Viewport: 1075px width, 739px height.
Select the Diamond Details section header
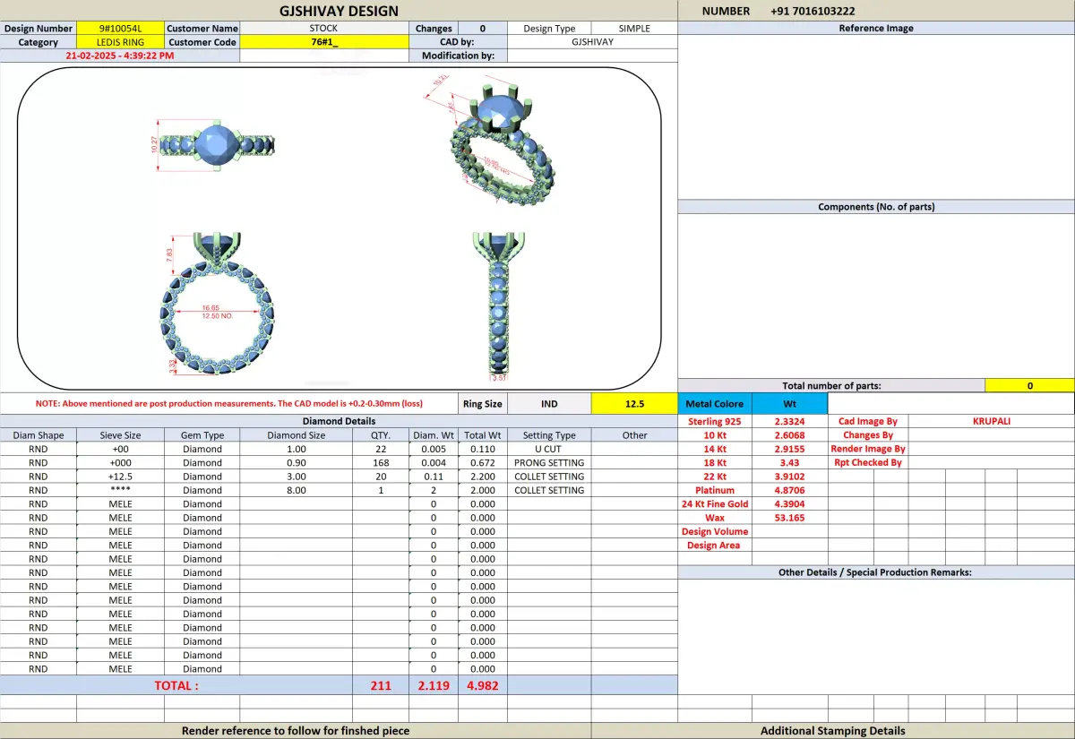[339, 421]
